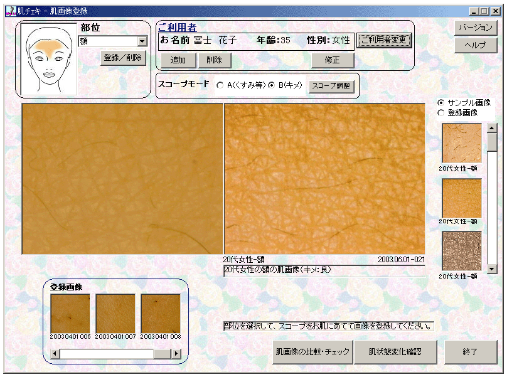This screenshot has height=377, width=507.
Task: Select scope mode A(くすみ等) radio button
Action: click(220, 85)
